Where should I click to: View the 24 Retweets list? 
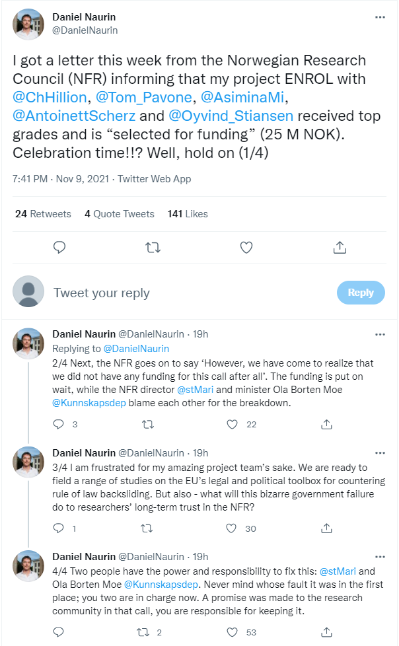(43, 214)
